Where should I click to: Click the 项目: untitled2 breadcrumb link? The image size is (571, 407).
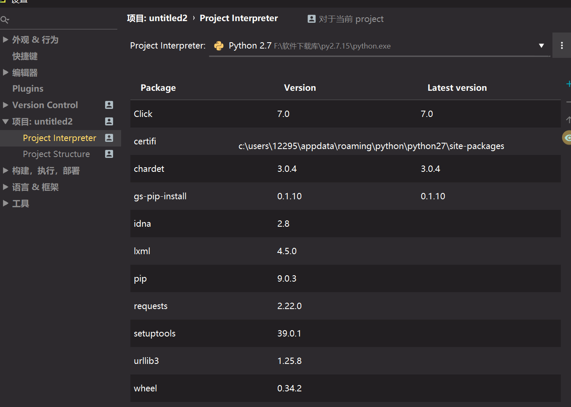[157, 18]
